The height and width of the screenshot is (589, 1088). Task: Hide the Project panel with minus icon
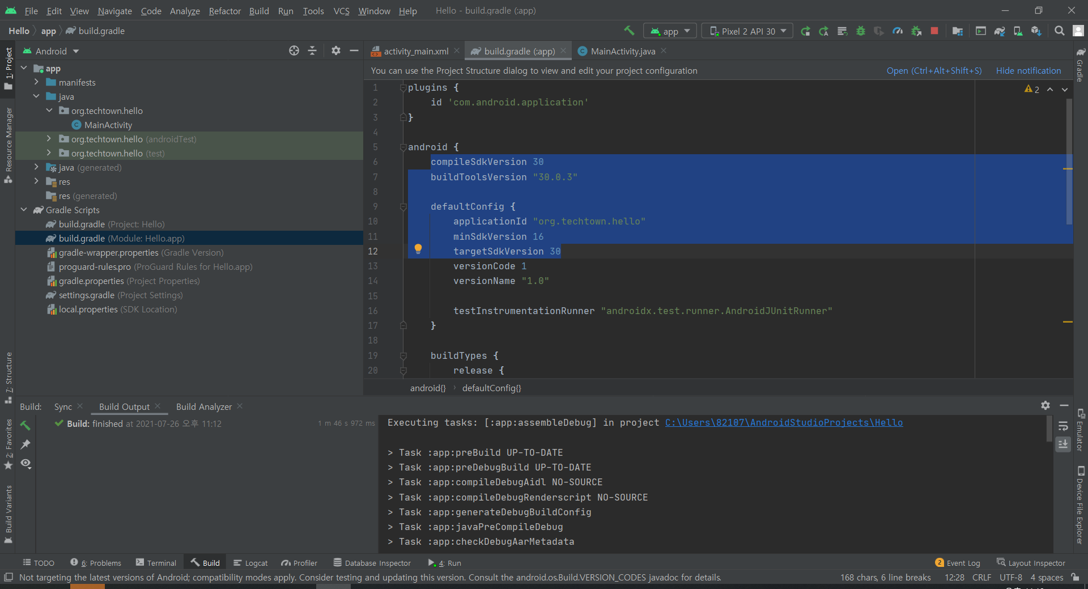click(354, 50)
